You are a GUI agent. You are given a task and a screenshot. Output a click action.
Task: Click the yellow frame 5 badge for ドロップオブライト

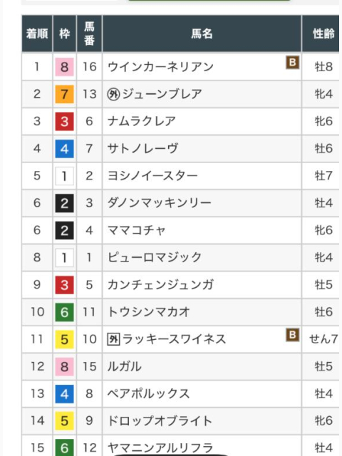tap(64, 421)
